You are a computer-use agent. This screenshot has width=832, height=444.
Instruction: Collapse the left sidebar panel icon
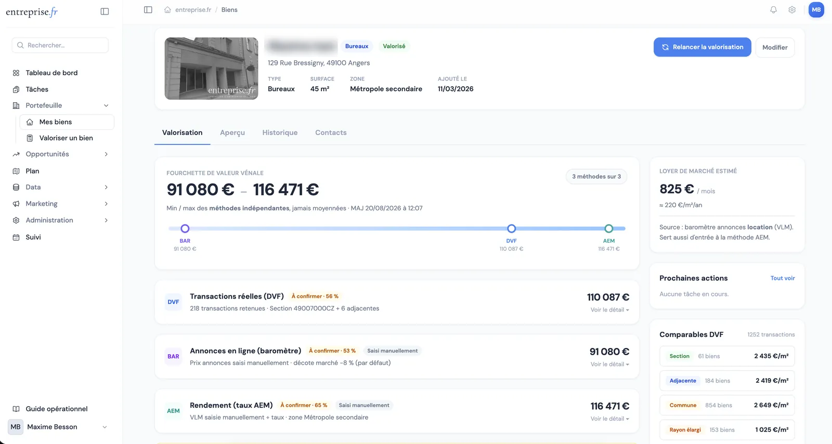coord(105,11)
